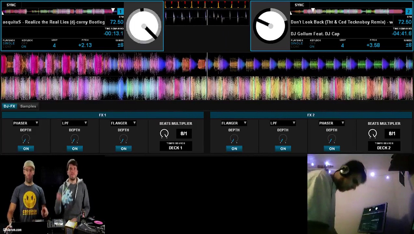The image size is (414, 234).
Task: Open the FX 1 LPF effect dropdown
Action: (75, 123)
